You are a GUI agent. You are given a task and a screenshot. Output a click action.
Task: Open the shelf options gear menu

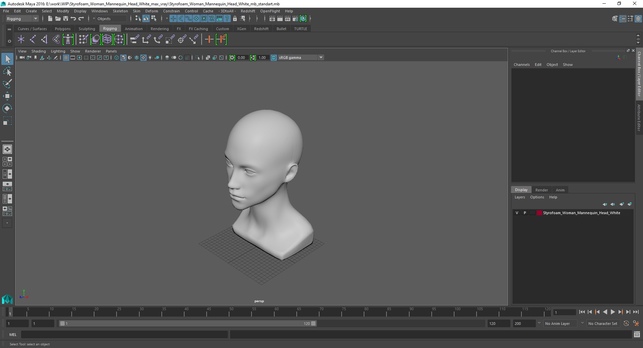click(9, 41)
